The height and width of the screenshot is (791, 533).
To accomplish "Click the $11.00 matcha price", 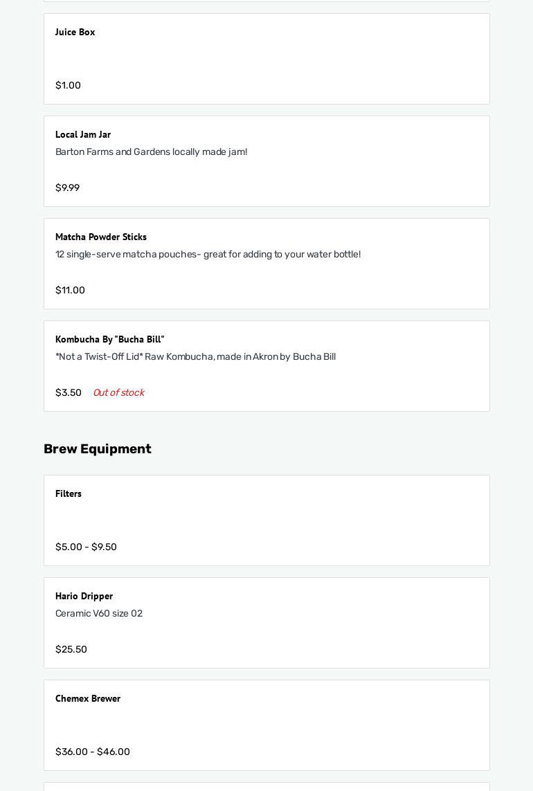I will click(70, 290).
